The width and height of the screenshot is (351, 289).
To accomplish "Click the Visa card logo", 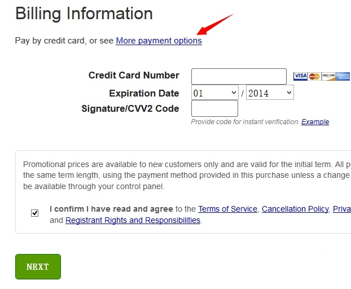I will click(x=300, y=76).
